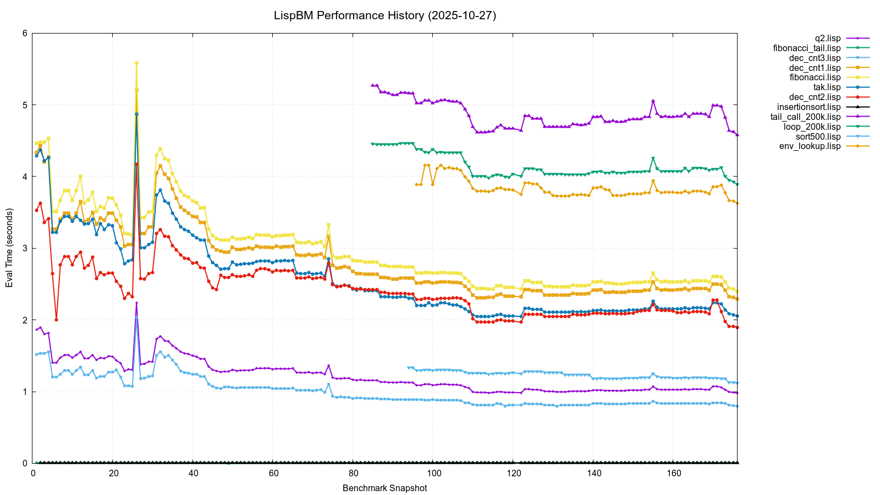Click the insertionsort.lisp legend triangle marker
The image size is (880, 495).
[x=857, y=107]
